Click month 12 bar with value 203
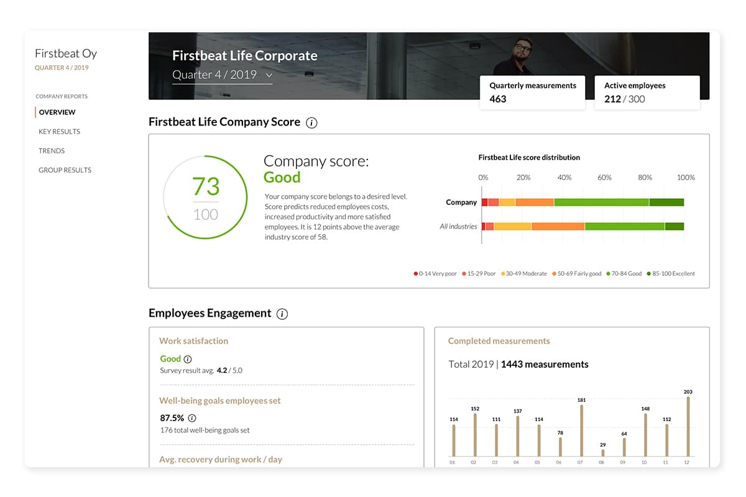The image size is (746, 497). click(x=688, y=427)
